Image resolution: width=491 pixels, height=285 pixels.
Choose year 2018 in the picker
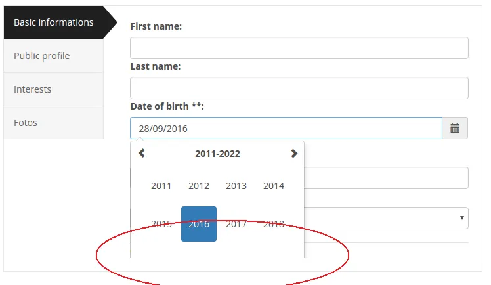coord(274,224)
